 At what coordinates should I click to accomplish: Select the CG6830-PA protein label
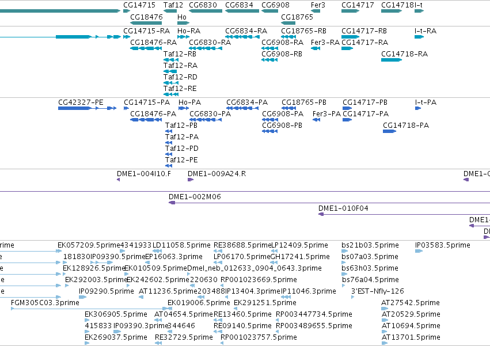coord(210,114)
